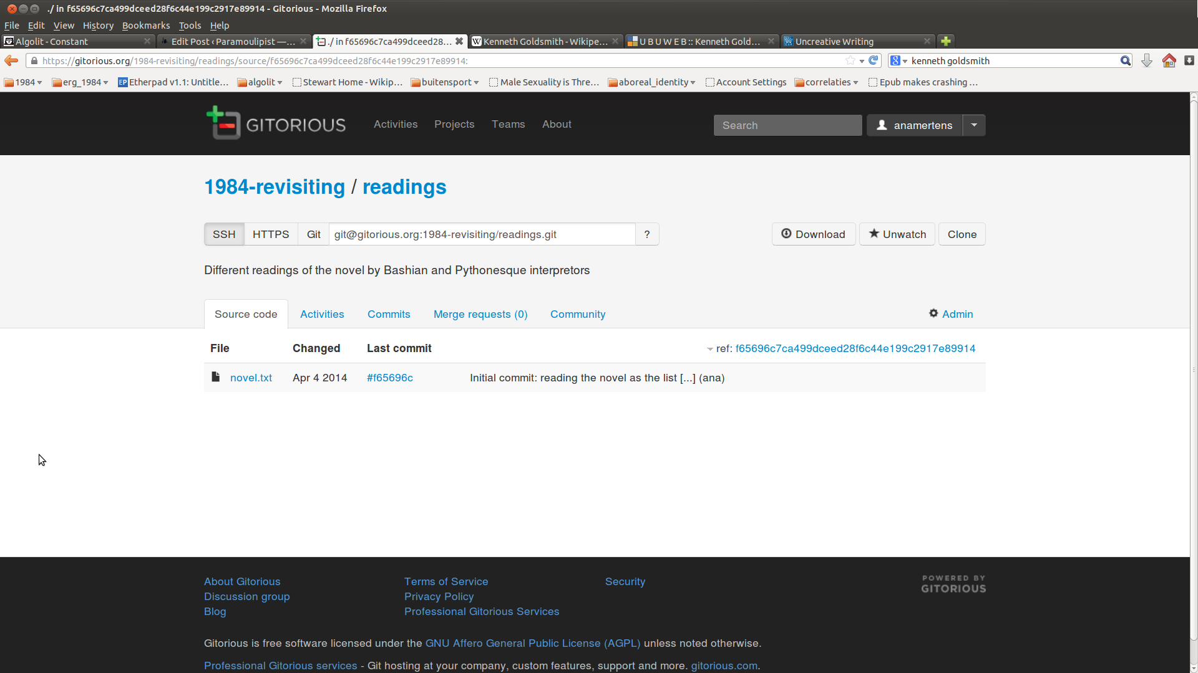Screen dimensions: 1198x673
Task: Click the back arrow in Firefox toolbar
Action: coord(11,60)
